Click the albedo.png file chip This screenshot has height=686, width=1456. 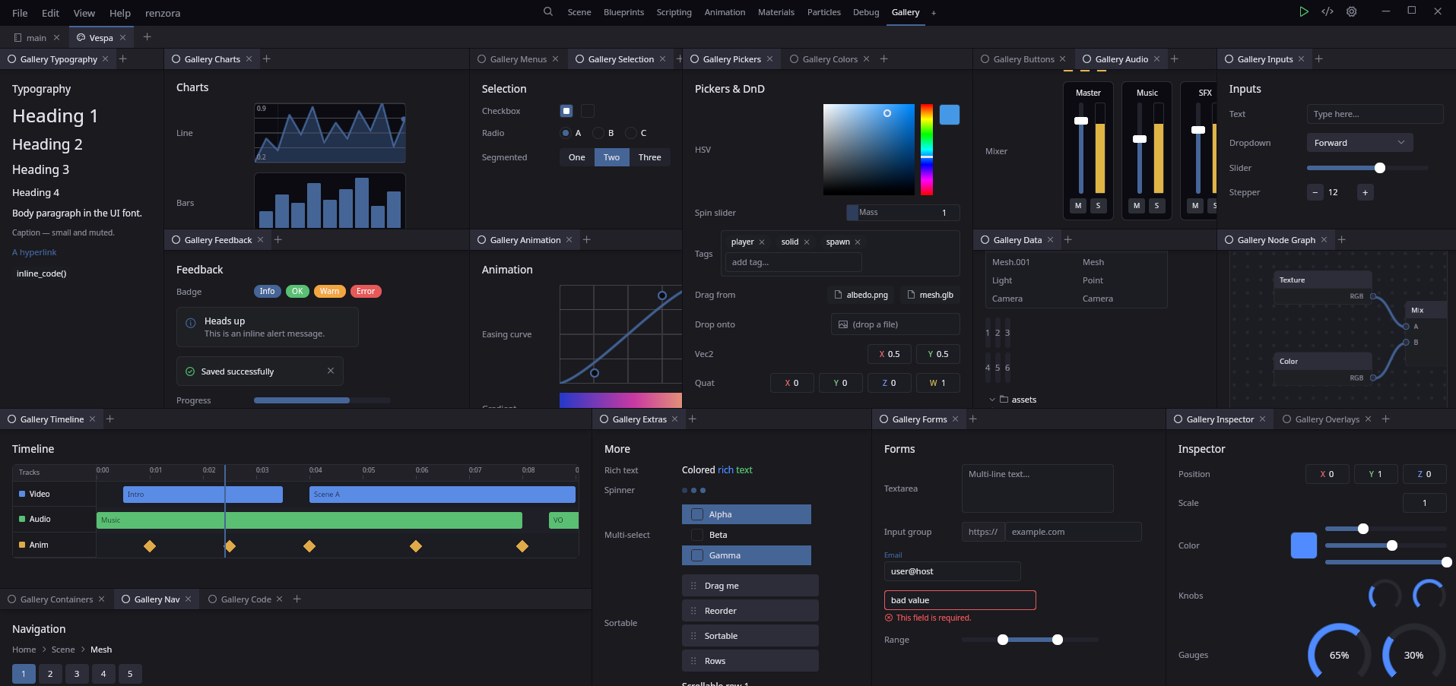(x=861, y=295)
